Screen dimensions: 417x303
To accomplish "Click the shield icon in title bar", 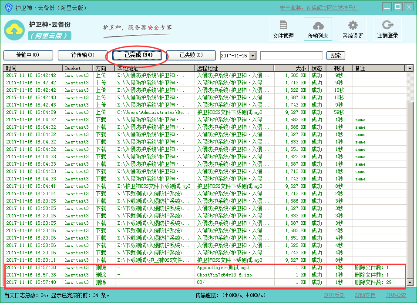I will tap(8, 7).
